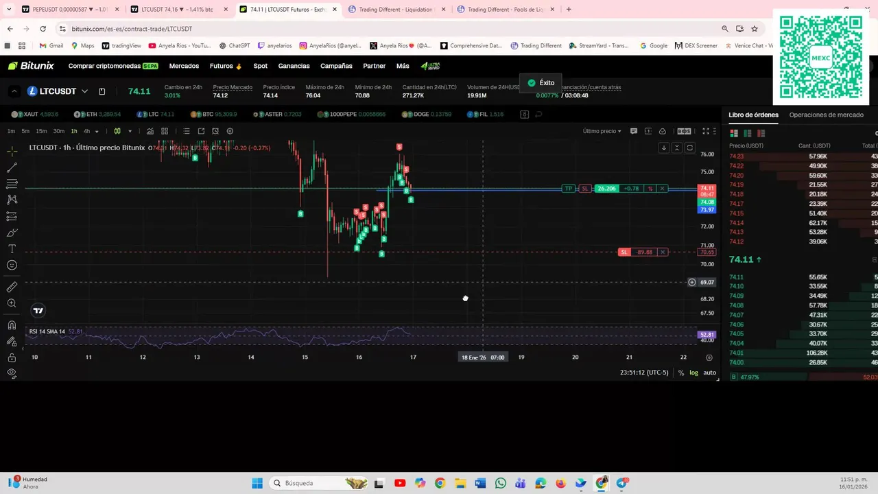Open Comprar criptomonedas menu
Image resolution: width=878 pixels, height=494 pixels.
coord(113,66)
